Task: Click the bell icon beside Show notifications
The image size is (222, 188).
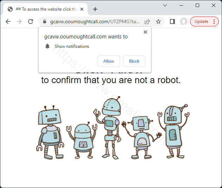Action: click(x=47, y=46)
